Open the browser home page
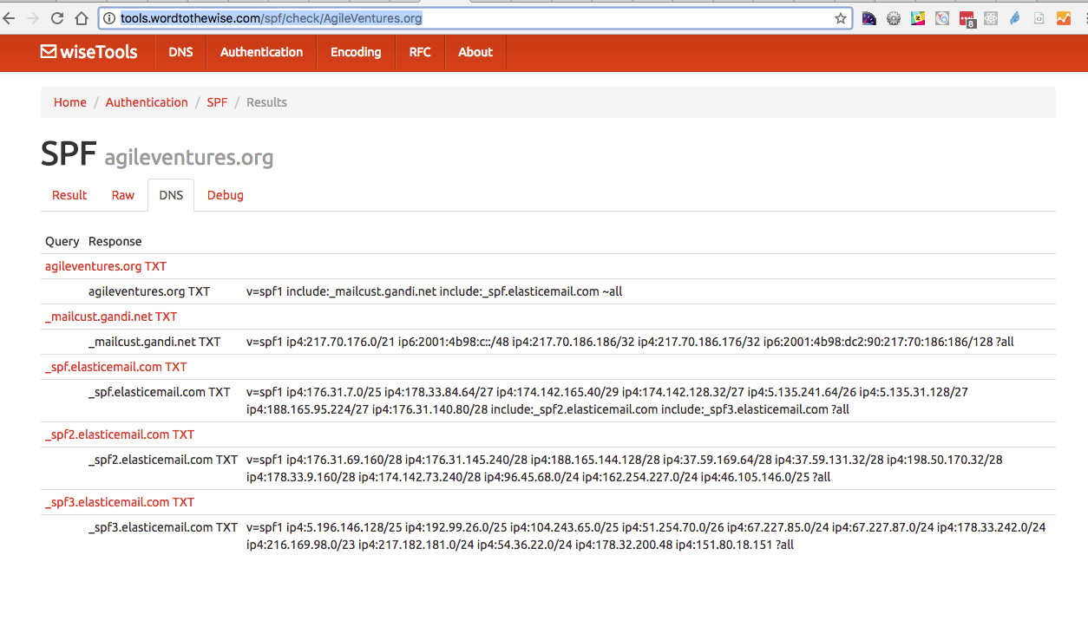The width and height of the screenshot is (1088, 627). point(82,18)
